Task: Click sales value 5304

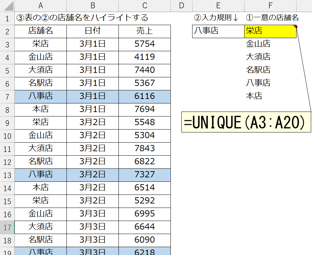Action: (145, 136)
